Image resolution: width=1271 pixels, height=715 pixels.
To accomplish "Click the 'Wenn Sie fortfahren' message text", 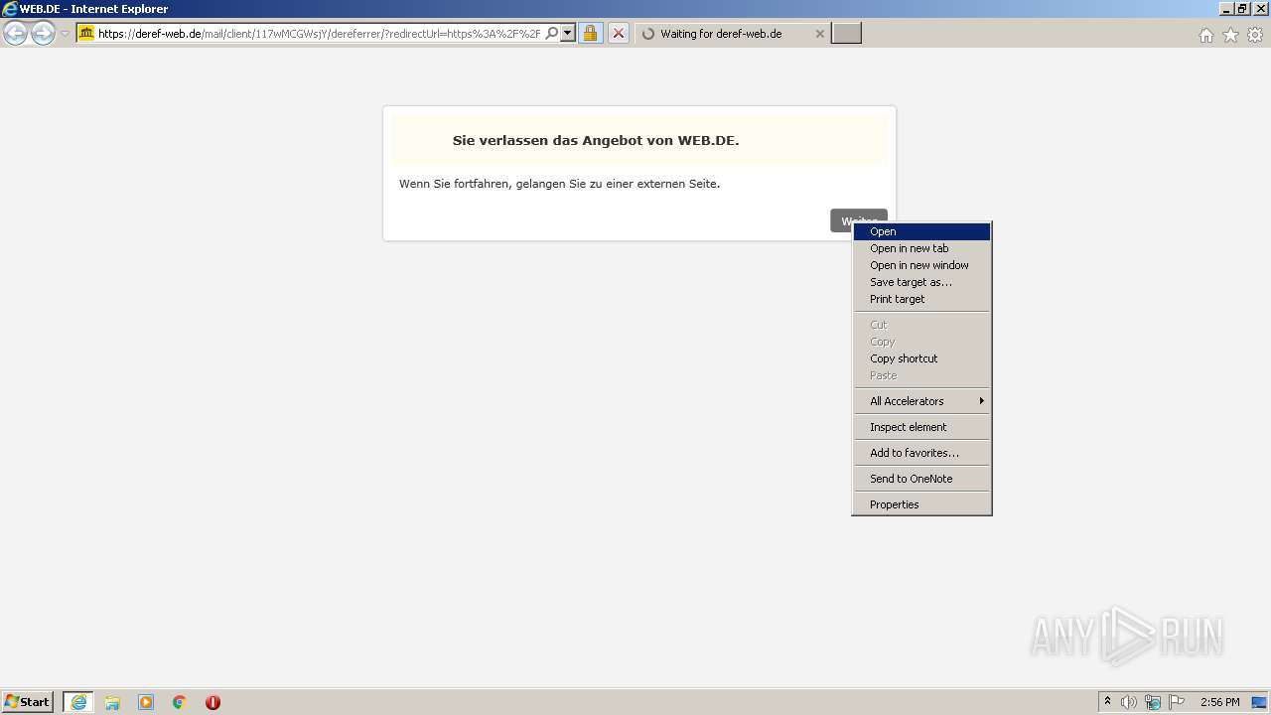I will point(559,184).
